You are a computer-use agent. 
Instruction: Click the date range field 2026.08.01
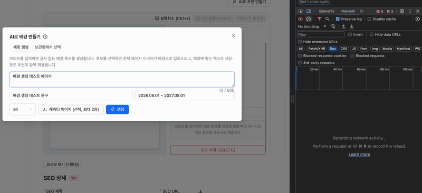click(x=185, y=95)
